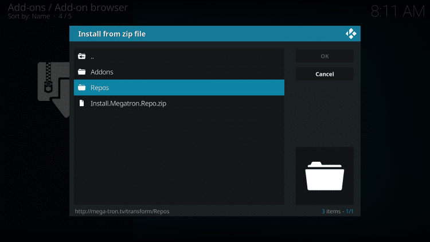Click the file icon beside Install.Megatron.Repo.zip
Screen dimensions: 430x242
point(81,103)
